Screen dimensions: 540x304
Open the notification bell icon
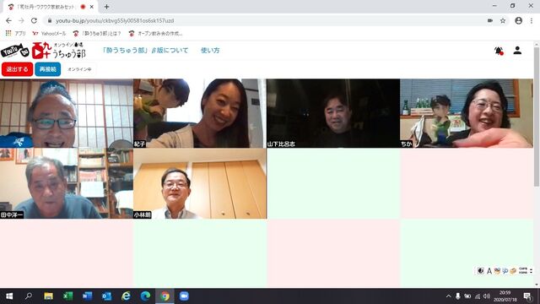(x=499, y=51)
